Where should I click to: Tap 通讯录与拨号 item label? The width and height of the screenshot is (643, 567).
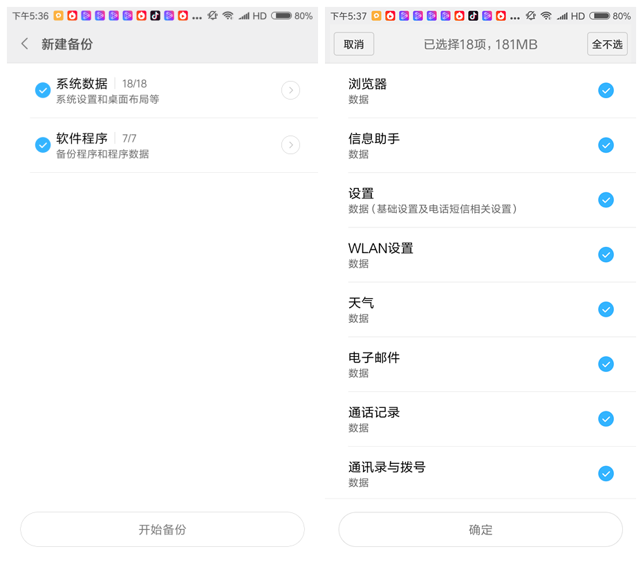pos(387,467)
